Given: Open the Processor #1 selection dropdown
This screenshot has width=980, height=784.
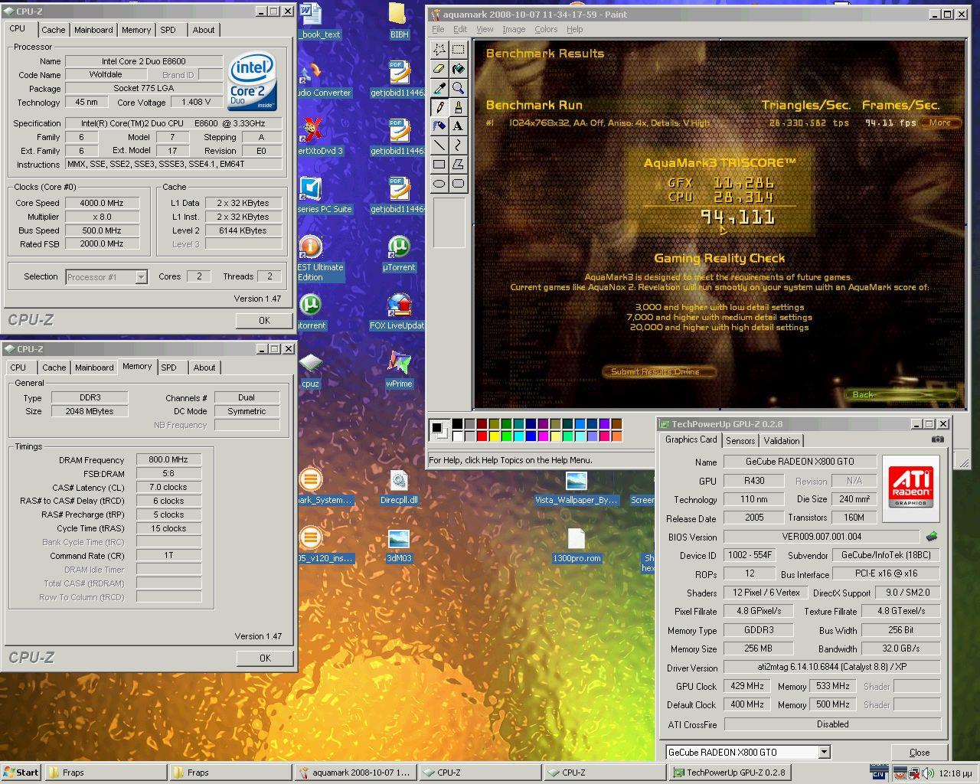Looking at the screenshot, I should click(x=141, y=277).
